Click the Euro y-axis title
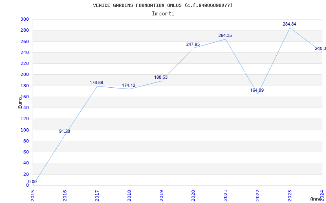This screenshot has height=203, width=326. (20, 103)
